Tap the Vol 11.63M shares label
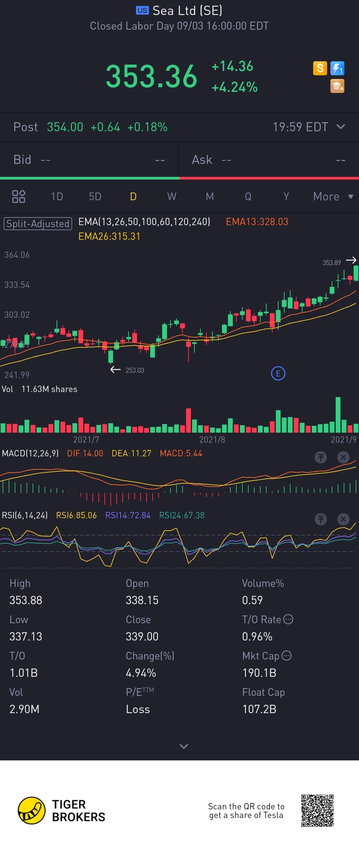Screen dimensions: 359x861 click(39, 389)
